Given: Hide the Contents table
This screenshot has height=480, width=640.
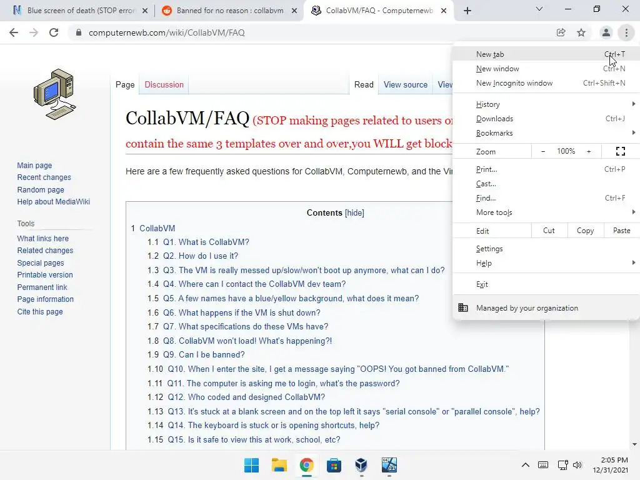Looking at the screenshot, I should click(x=354, y=212).
